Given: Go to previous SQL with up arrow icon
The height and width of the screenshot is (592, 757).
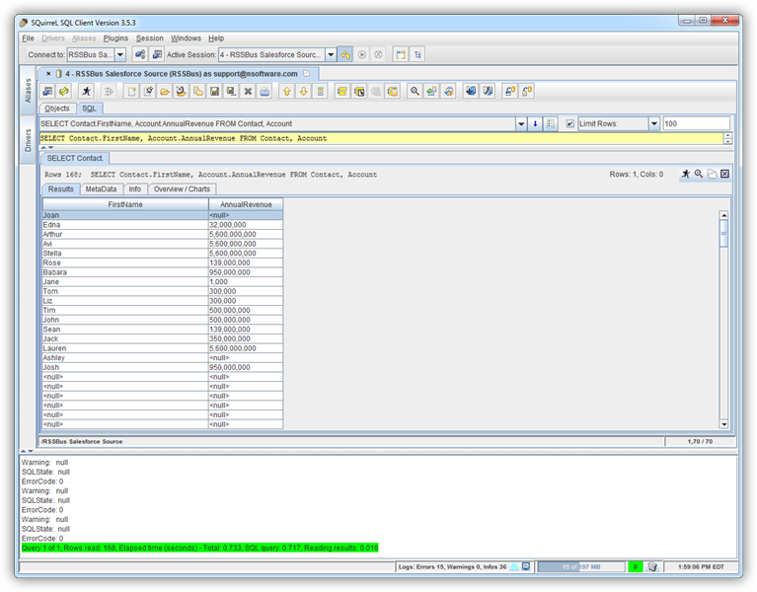Looking at the screenshot, I should click(287, 91).
